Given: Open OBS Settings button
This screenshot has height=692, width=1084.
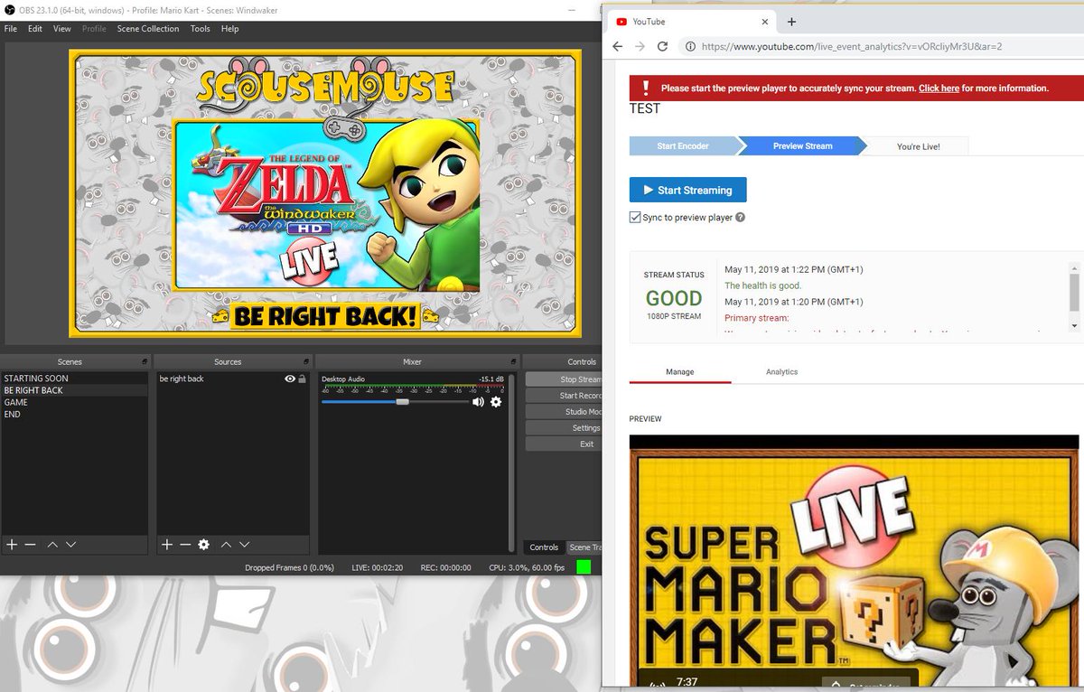Looking at the screenshot, I should pyautogui.click(x=564, y=428).
